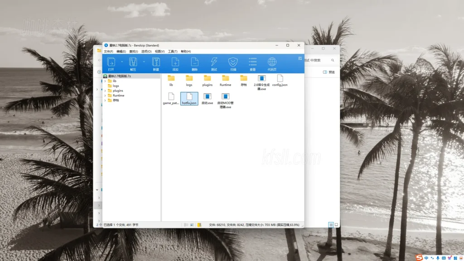Open the 代码页 (Code page) globe icon

point(272,63)
